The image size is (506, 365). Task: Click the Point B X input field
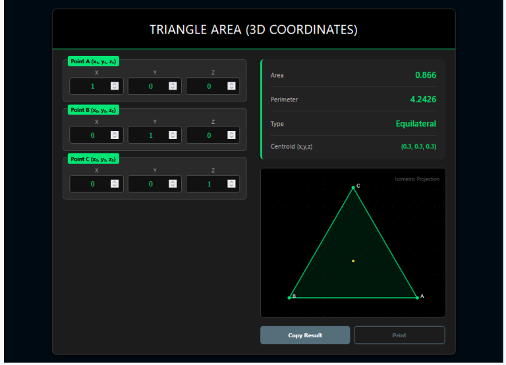point(96,135)
